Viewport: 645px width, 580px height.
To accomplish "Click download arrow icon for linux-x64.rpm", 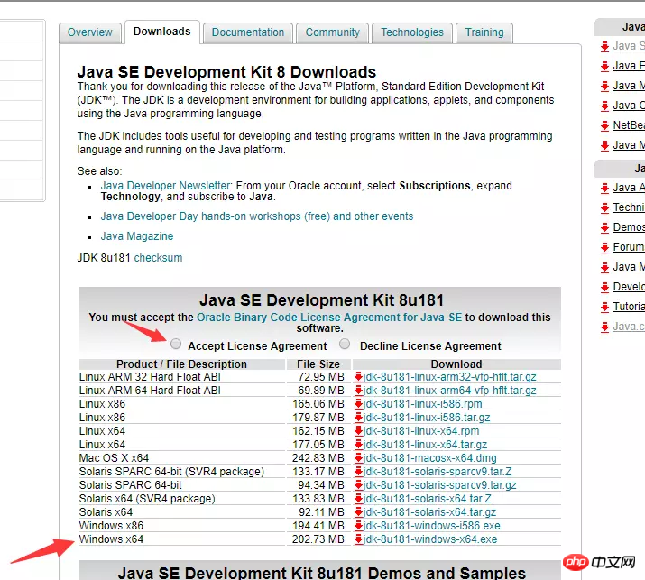I will click(358, 431).
